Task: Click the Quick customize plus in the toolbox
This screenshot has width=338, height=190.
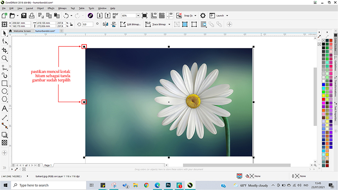Action: [x=4, y=153]
